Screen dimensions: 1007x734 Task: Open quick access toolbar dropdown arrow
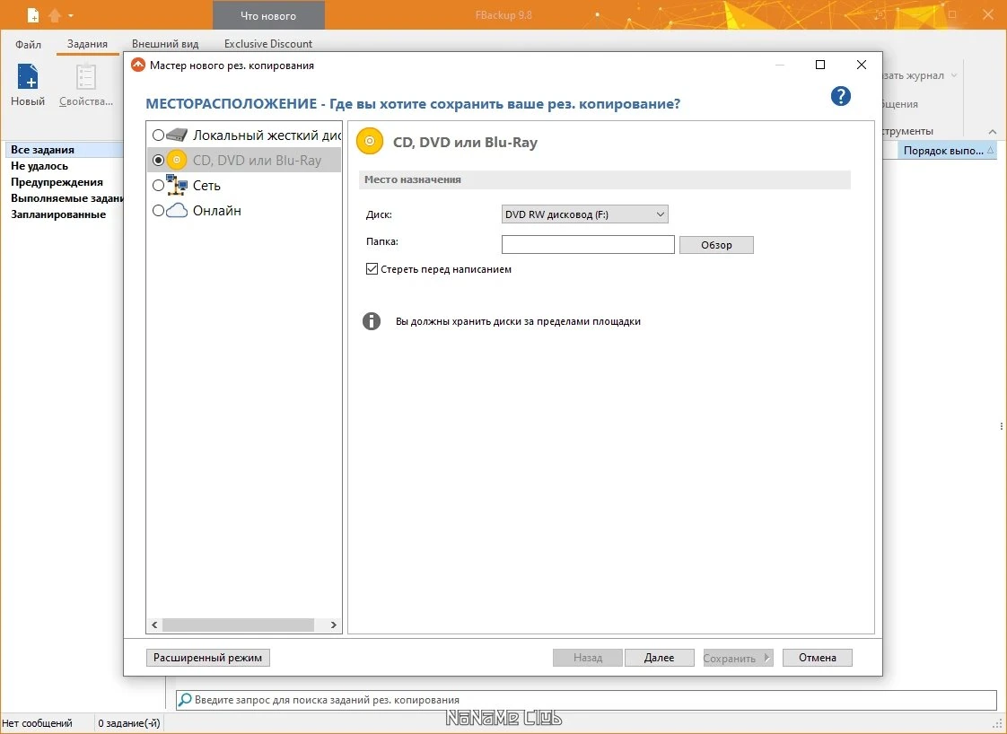pyautogui.click(x=71, y=15)
